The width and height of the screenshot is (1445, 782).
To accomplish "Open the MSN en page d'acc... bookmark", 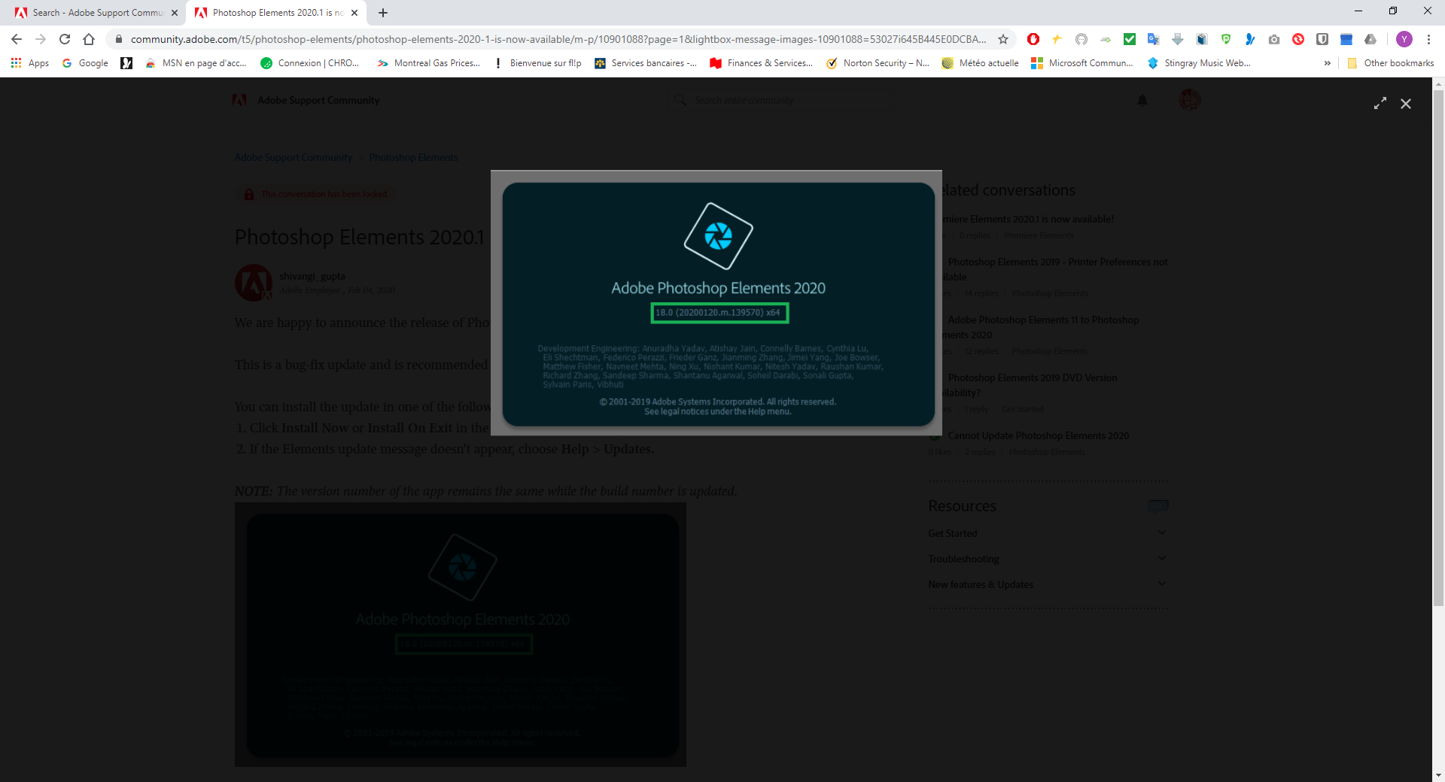I will pos(196,63).
